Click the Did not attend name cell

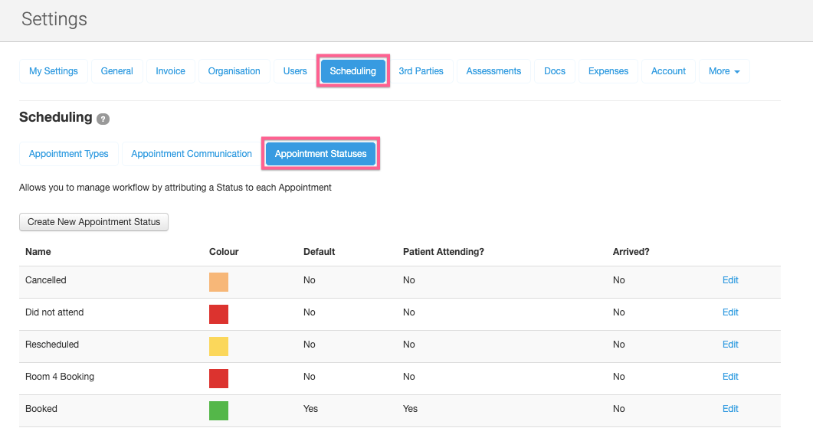click(54, 312)
